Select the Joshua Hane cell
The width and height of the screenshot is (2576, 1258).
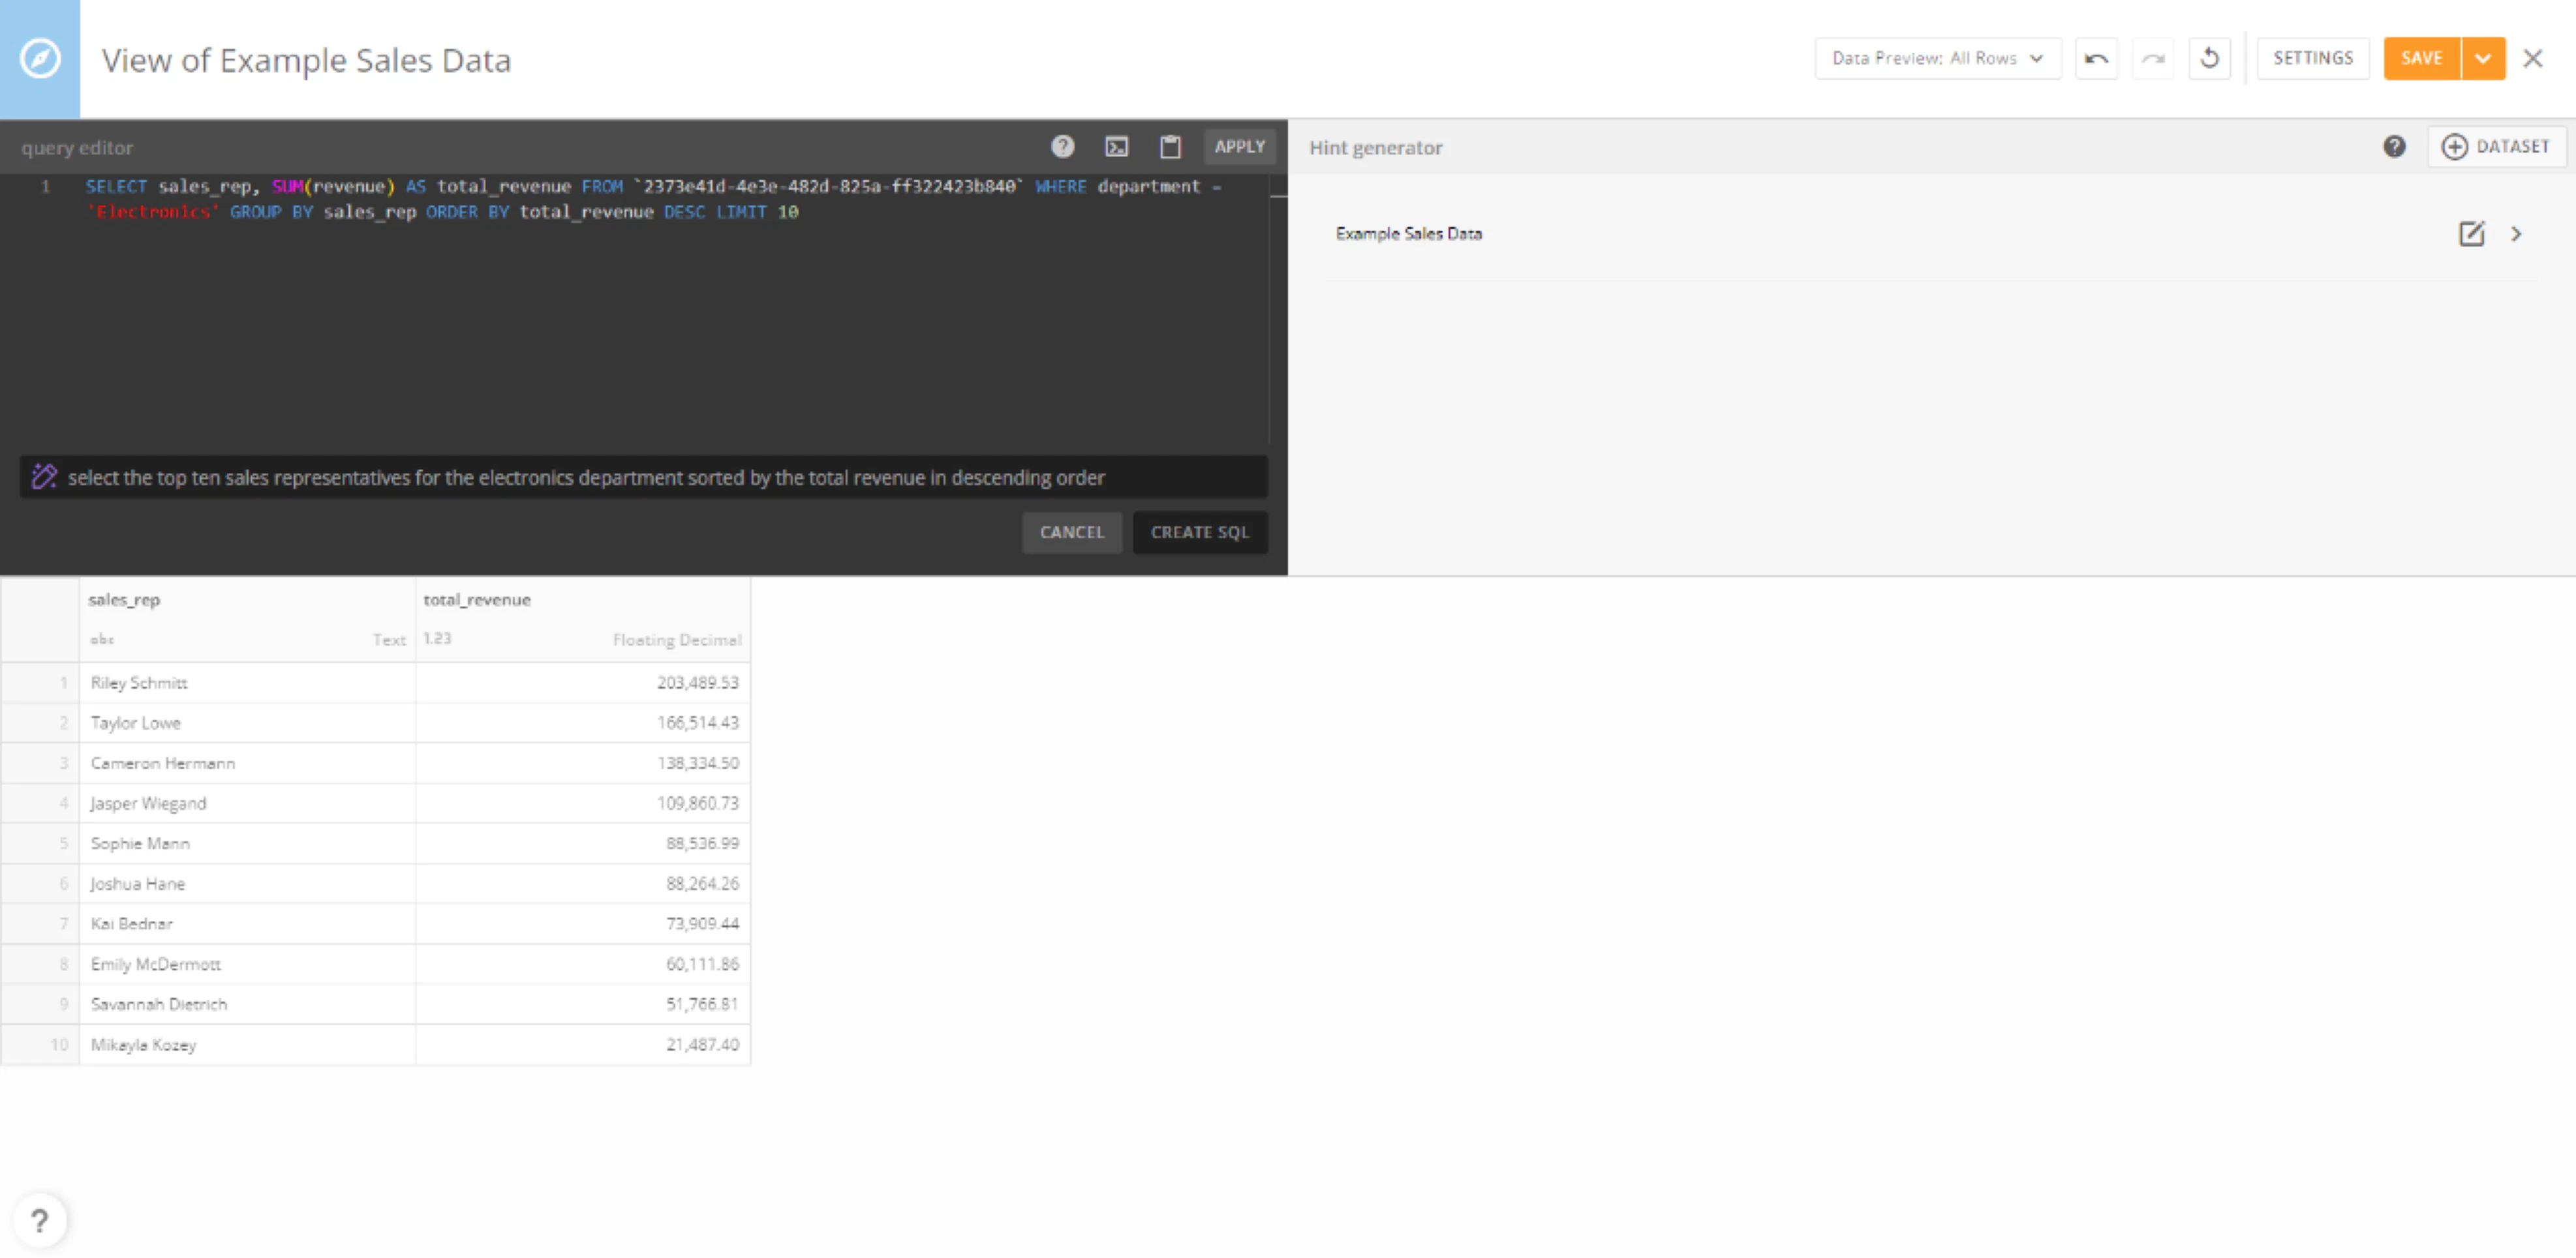(x=247, y=883)
